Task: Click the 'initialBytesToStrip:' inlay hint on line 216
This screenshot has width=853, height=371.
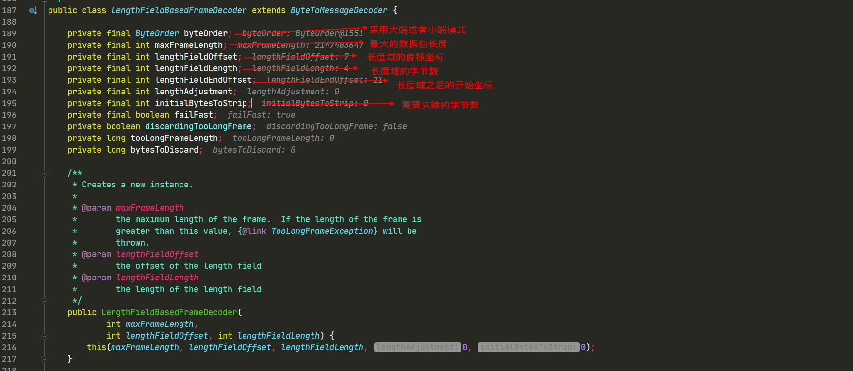Action: click(x=529, y=347)
